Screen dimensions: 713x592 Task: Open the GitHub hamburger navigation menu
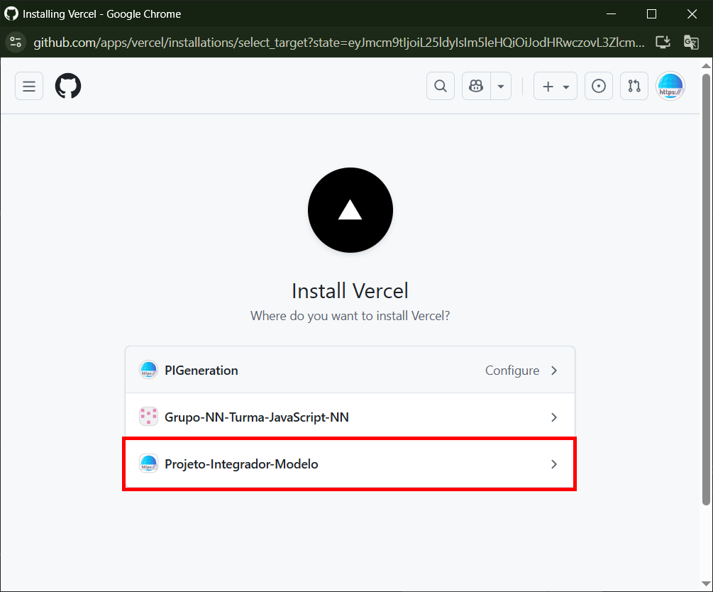[x=29, y=86]
